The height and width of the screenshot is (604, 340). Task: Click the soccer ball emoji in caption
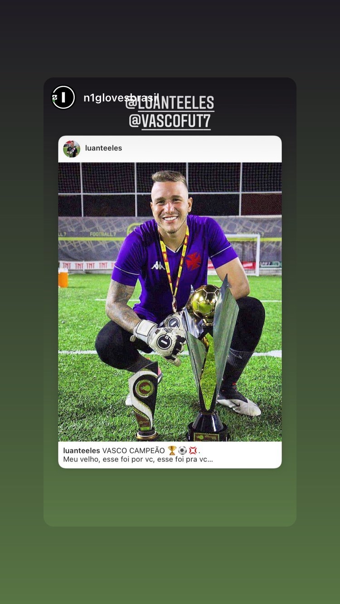coord(183,451)
